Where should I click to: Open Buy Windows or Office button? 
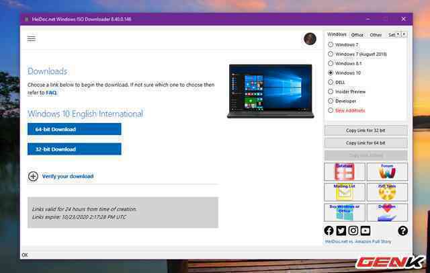point(345,212)
